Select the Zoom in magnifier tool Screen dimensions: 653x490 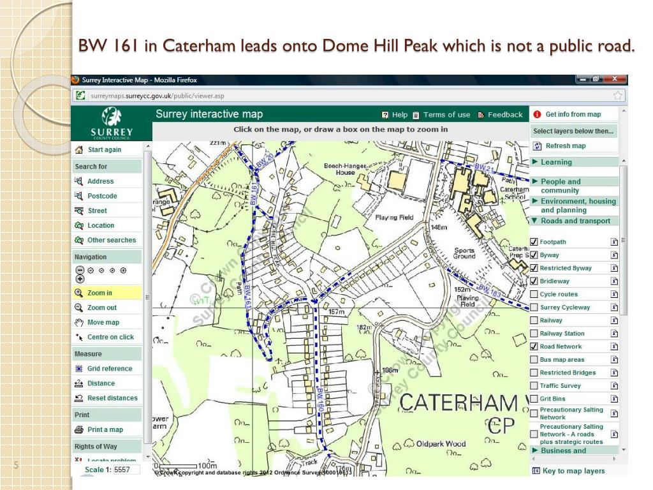click(x=78, y=293)
